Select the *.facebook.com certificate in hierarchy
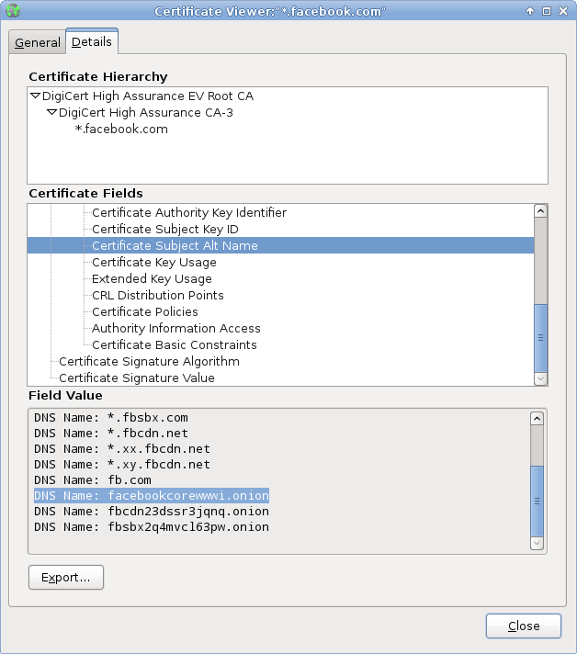This screenshot has width=577, height=654. click(x=121, y=130)
